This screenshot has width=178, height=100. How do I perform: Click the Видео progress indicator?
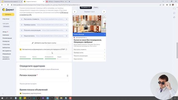click(63, 57)
